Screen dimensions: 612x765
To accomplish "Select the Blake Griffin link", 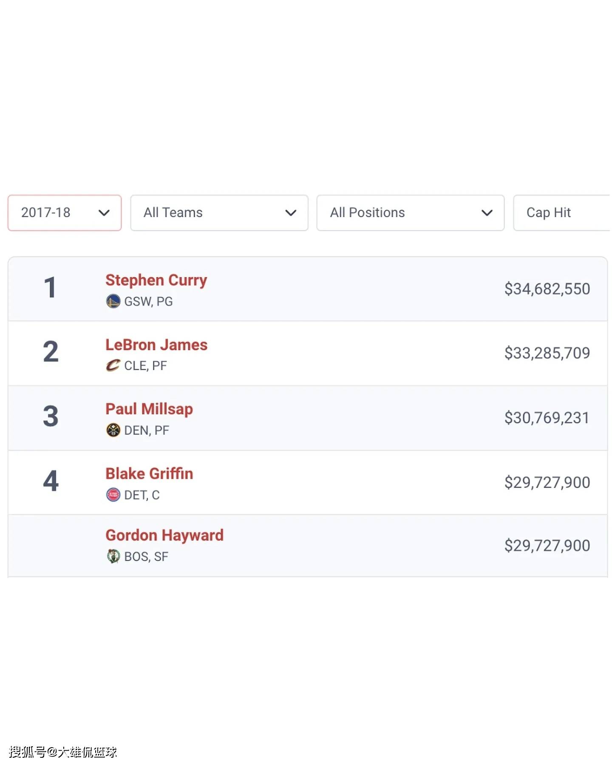I will [x=149, y=473].
